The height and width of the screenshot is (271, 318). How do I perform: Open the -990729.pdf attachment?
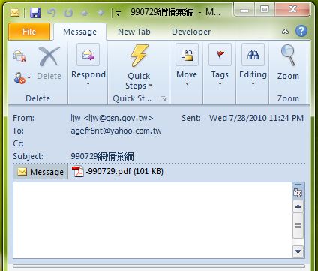coord(118,172)
